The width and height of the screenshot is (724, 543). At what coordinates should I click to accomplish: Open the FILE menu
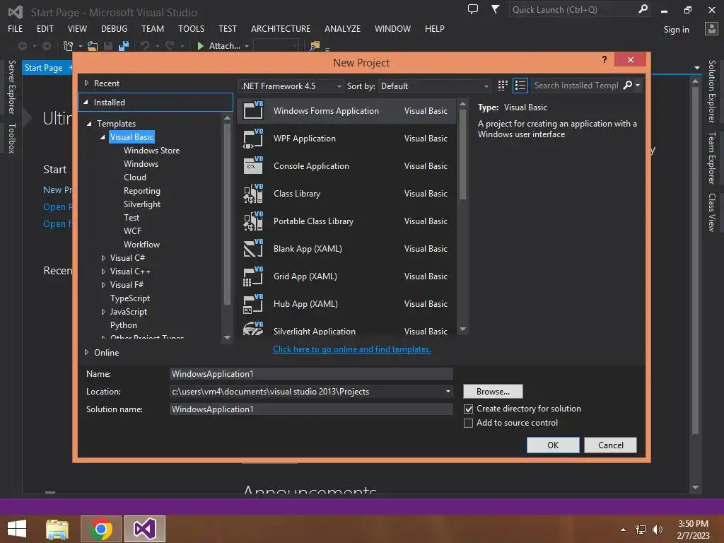pyautogui.click(x=16, y=28)
